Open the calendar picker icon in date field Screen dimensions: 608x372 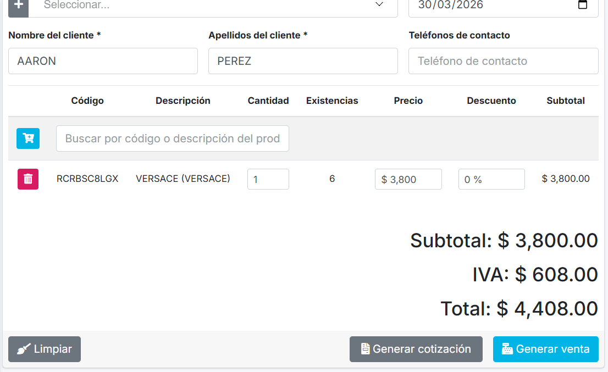click(x=583, y=5)
